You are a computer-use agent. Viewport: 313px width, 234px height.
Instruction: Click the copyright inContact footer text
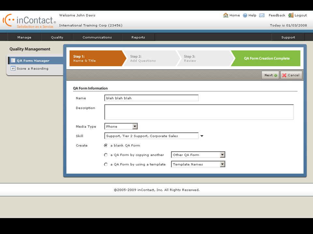156,190
